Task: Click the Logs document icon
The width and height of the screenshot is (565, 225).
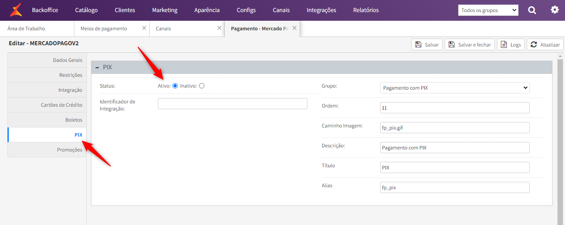Action: point(504,44)
